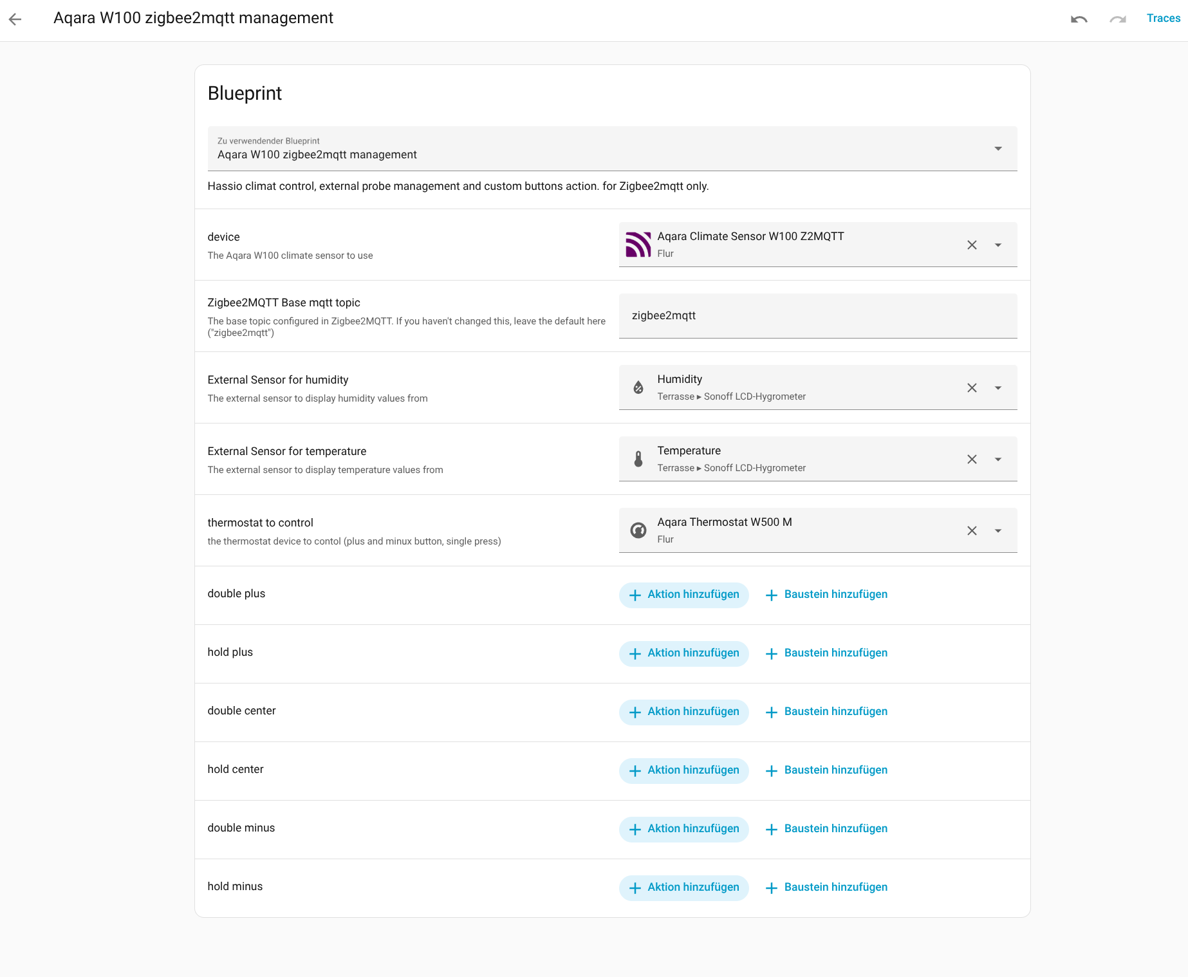Screen dimensions: 1188x977
Task: Click the redo icon in header
Action: tap(1118, 19)
